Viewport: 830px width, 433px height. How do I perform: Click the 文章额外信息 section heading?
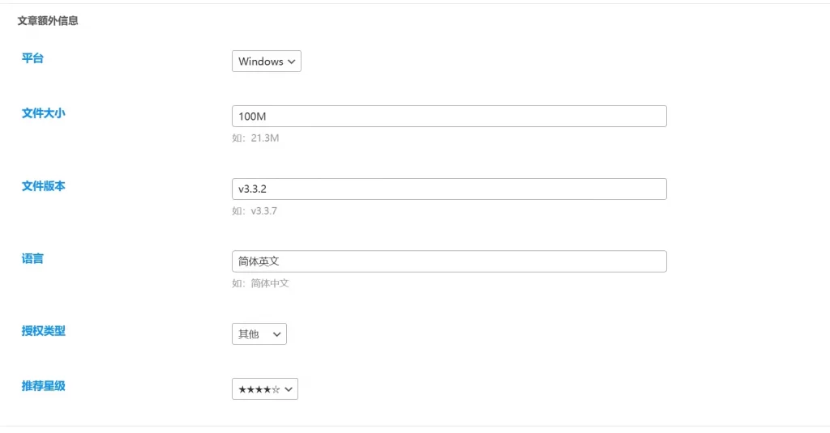click(48, 21)
